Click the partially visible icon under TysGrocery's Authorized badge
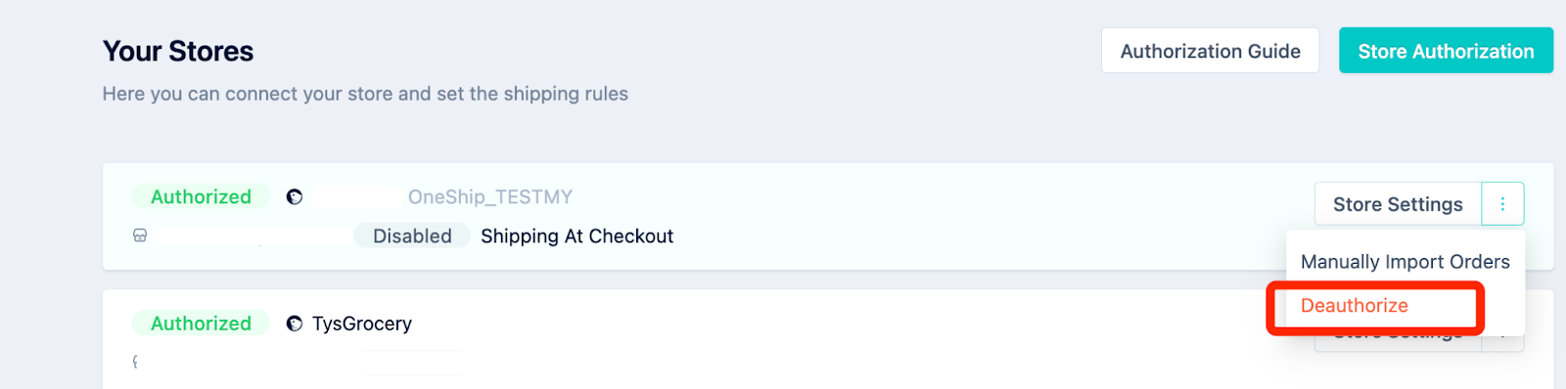This screenshot has height=389, width=1566. click(135, 362)
